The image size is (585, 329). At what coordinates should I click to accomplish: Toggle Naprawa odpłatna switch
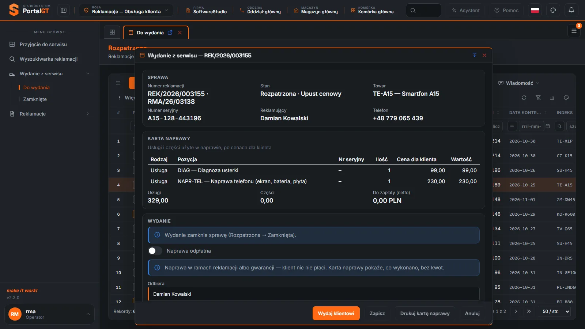tap(155, 251)
